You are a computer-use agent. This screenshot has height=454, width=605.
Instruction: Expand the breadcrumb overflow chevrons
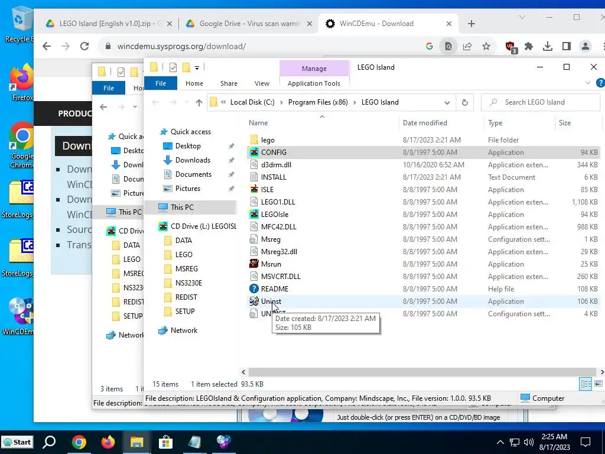[x=223, y=102]
